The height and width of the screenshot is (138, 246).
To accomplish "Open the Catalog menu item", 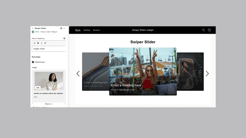I will [x=86, y=30].
